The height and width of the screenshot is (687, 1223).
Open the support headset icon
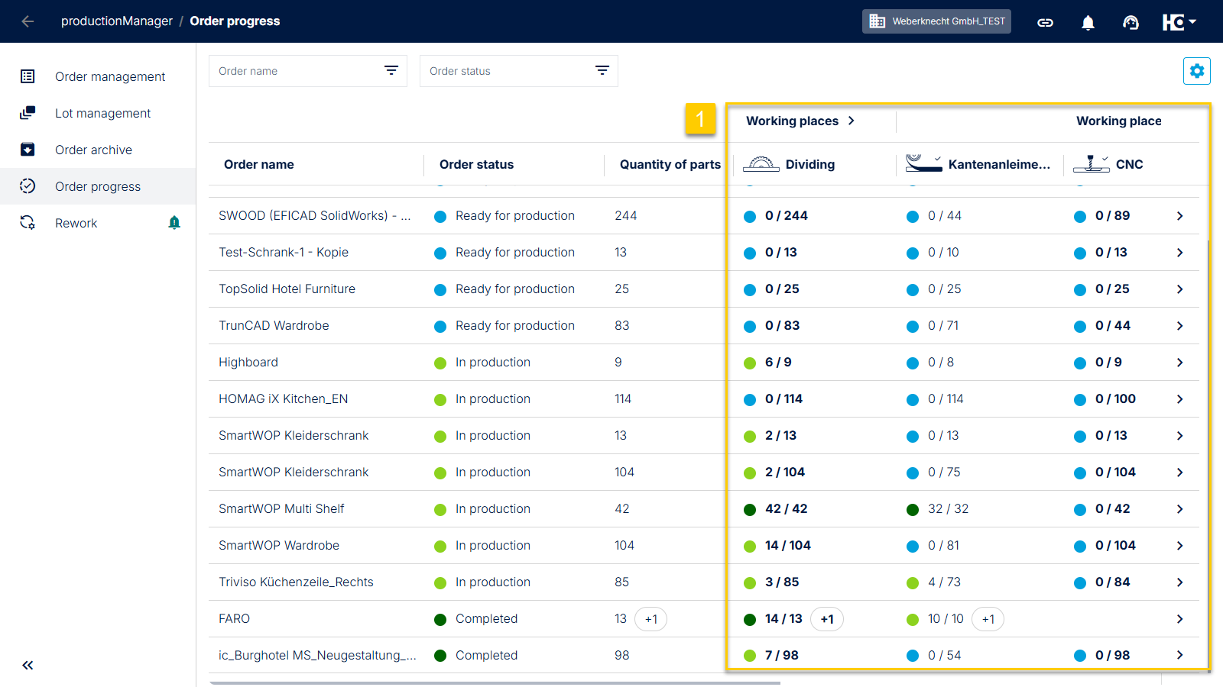click(x=1131, y=22)
